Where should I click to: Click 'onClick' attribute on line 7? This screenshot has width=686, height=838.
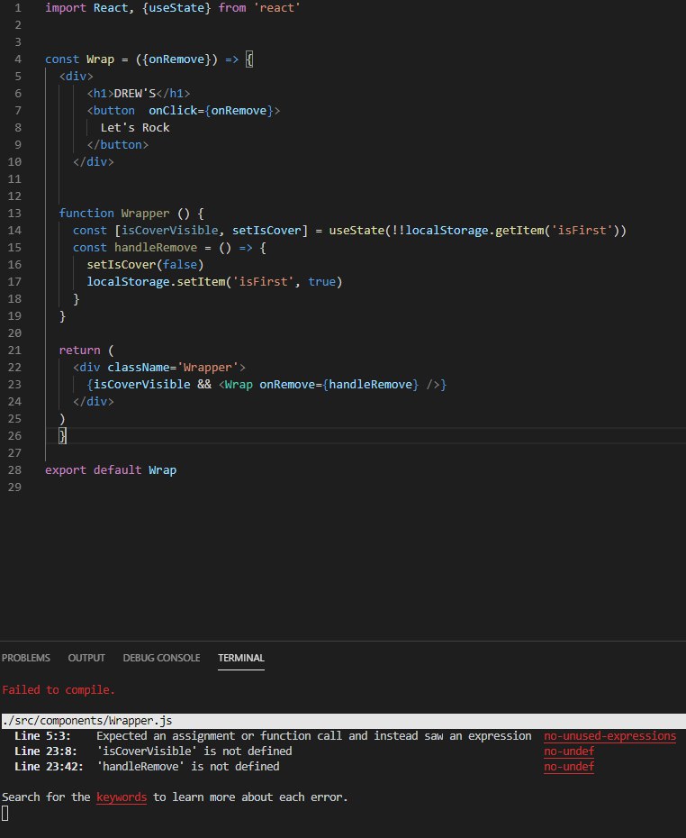[173, 111]
